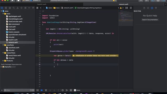Show the History inspector
This screenshot has width=167, height=94.
148,8
